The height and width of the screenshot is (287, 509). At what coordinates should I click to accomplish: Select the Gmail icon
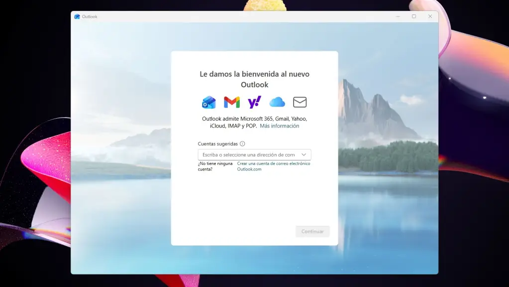pyautogui.click(x=232, y=102)
